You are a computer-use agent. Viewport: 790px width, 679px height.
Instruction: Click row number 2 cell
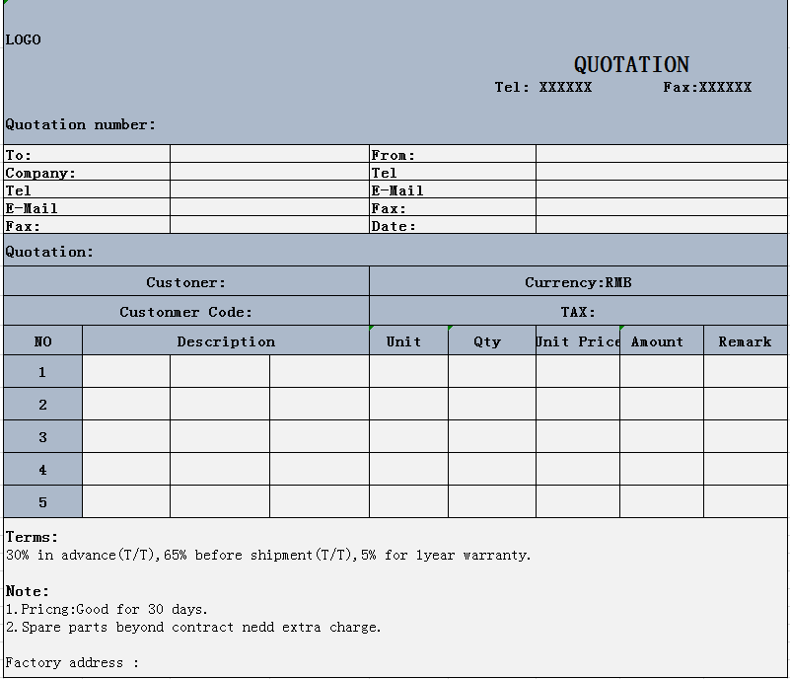[x=42, y=404]
